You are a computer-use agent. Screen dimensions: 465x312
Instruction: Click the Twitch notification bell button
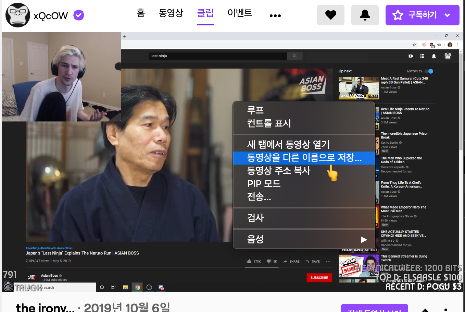tap(365, 15)
